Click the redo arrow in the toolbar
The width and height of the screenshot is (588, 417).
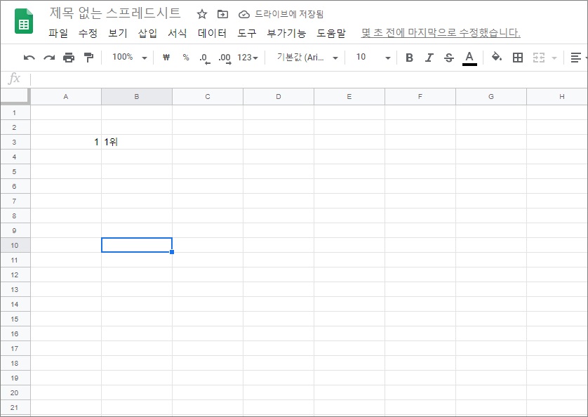(x=49, y=58)
